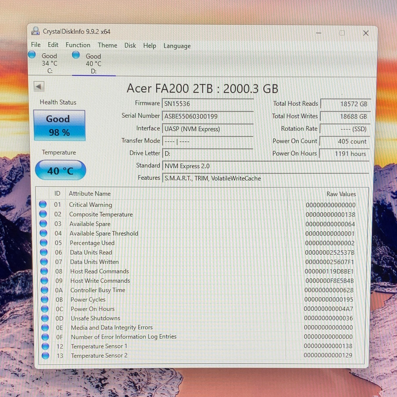Click the previous disk arrow button
Viewport: 397px width, 397px height.
(39, 87)
